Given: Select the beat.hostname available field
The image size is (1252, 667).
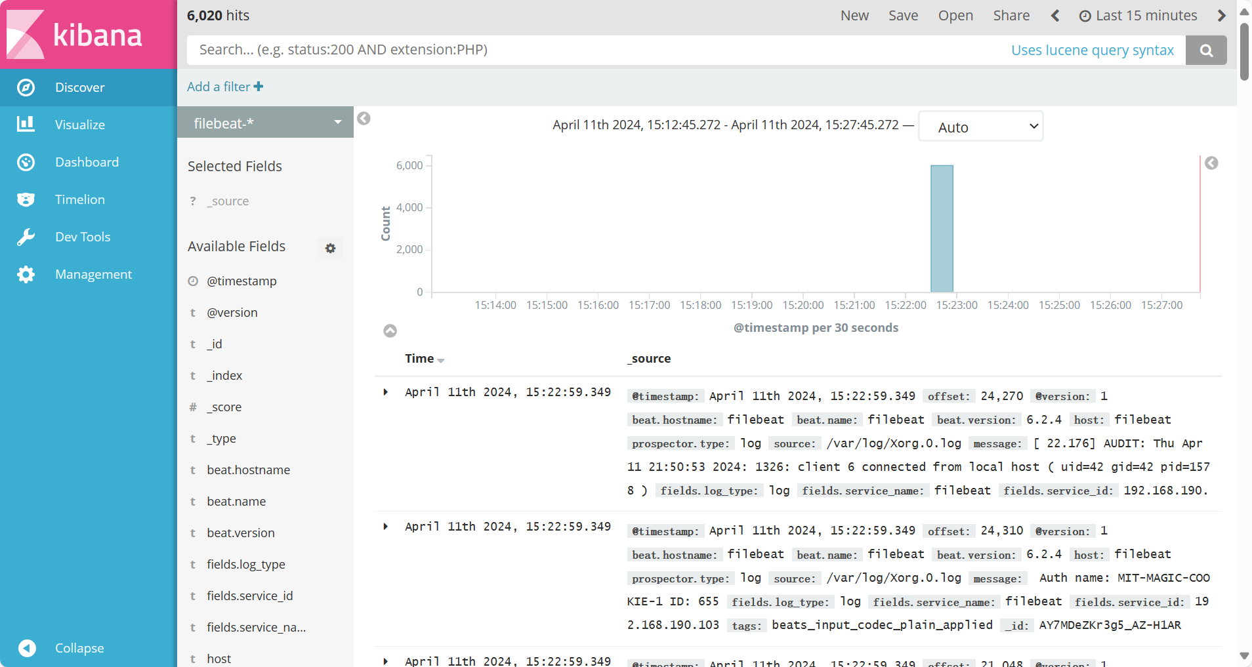Looking at the screenshot, I should point(248,470).
